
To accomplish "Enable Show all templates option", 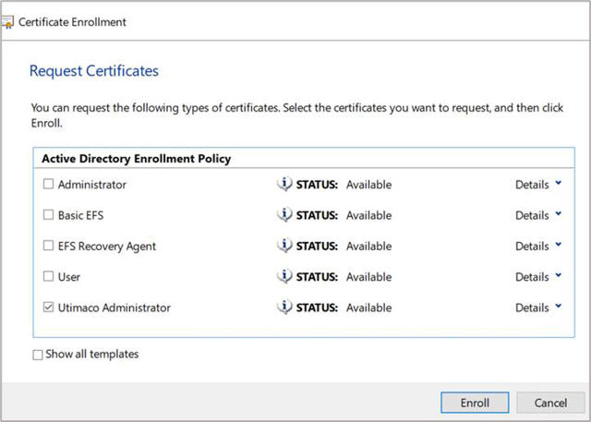I will [38, 355].
